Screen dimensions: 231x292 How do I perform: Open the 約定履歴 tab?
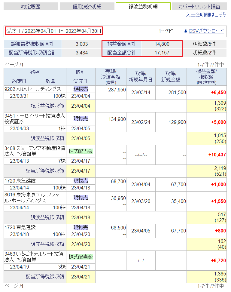[x=31, y=7]
